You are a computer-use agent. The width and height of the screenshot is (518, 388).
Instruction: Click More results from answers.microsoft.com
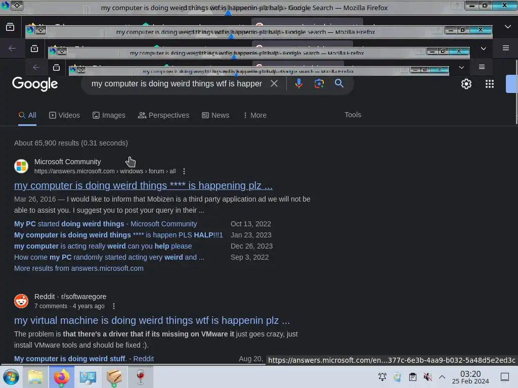pos(78,268)
